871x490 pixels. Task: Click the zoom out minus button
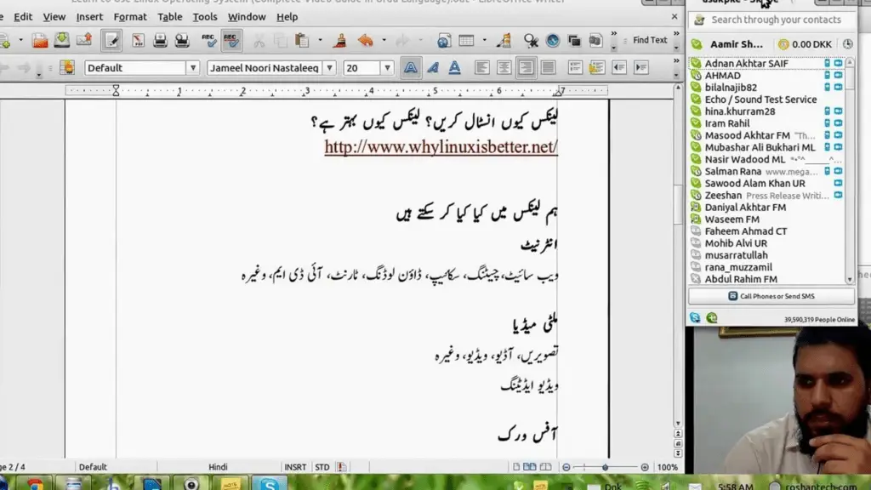pos(566,467)
